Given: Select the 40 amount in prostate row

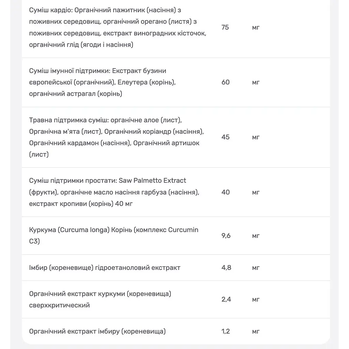Looking at the screenshot, I should (226, 192).
